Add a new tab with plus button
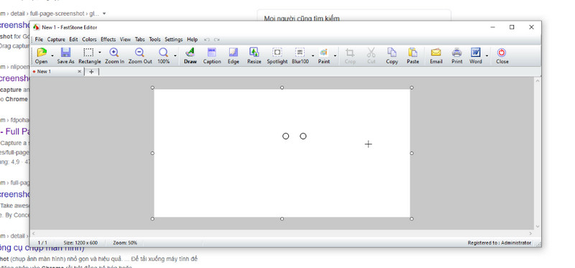 (x=91, y=72)
